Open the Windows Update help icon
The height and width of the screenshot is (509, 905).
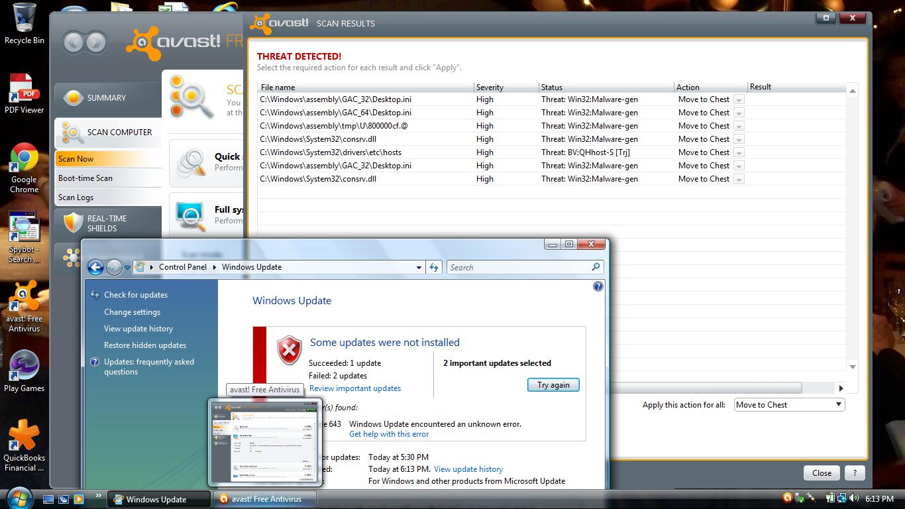[598, 286]
